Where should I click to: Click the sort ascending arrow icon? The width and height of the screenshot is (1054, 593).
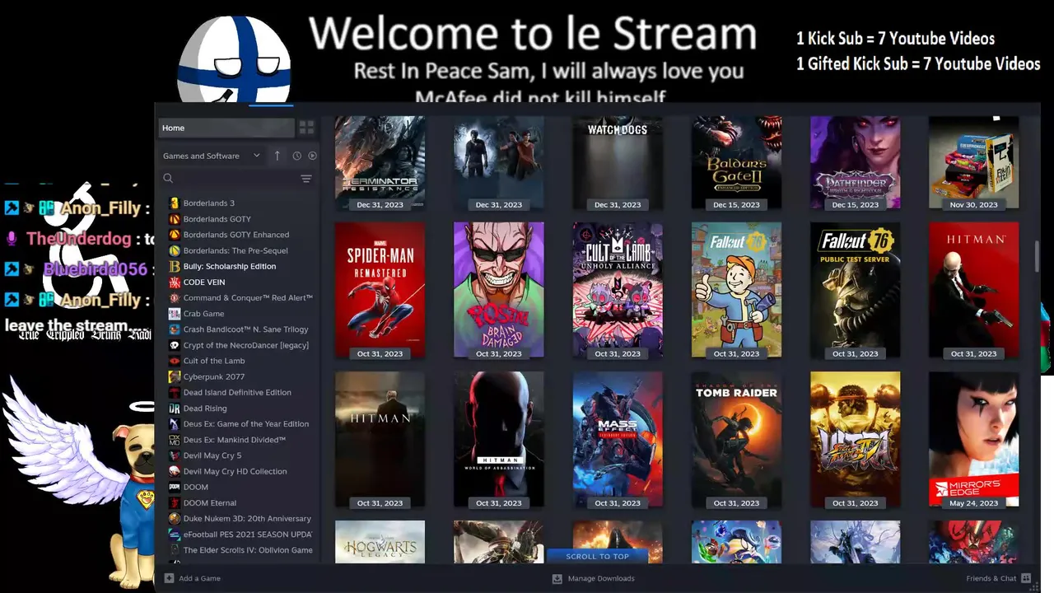(277, 156)
